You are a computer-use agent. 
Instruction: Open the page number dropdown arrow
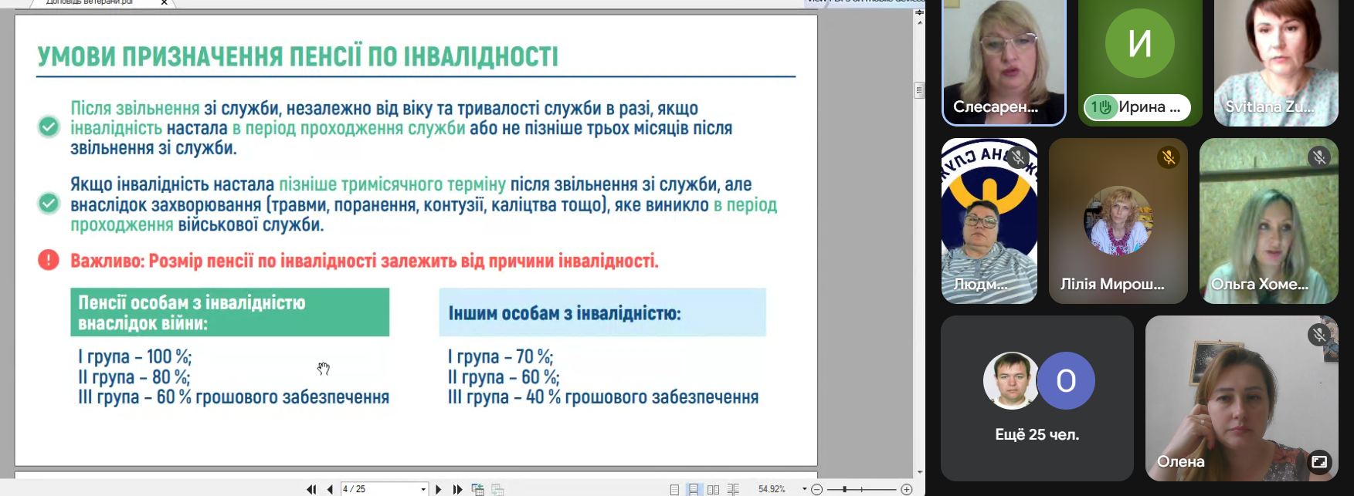pyautogui.click(x=423, y=489)
